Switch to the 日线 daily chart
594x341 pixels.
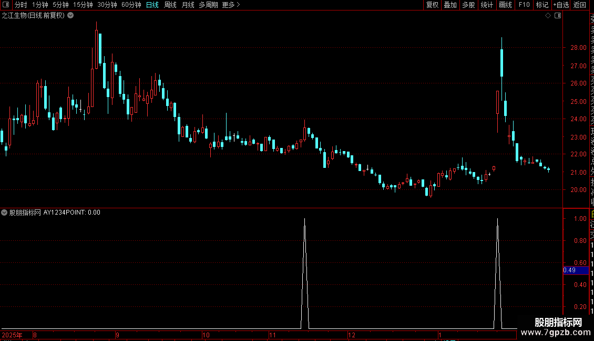[x=152, y=5]
